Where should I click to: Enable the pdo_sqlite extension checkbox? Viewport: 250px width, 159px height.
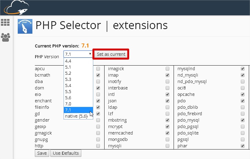(242, 133)
